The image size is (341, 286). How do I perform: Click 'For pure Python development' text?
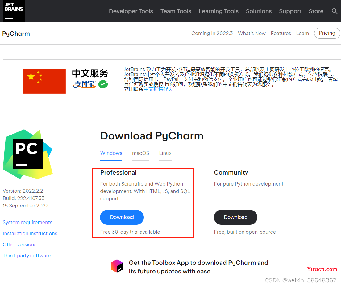pyautogui.click(x=248, y=184)
